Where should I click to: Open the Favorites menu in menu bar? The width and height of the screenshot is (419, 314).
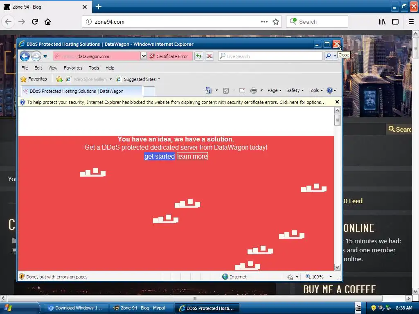point(73,68)
